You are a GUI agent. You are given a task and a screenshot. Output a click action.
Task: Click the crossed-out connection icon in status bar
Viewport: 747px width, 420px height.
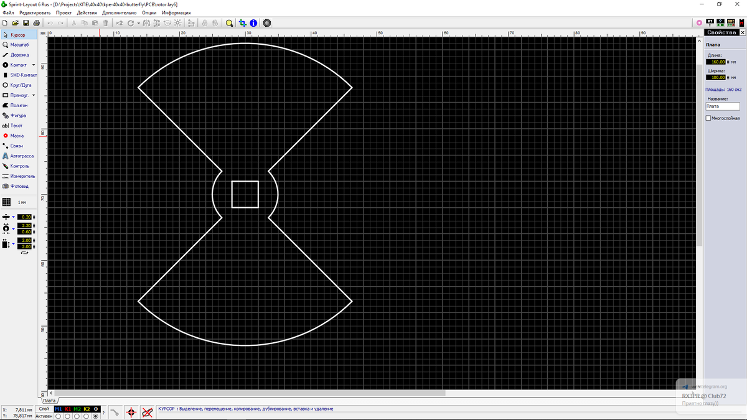(148, 412)
